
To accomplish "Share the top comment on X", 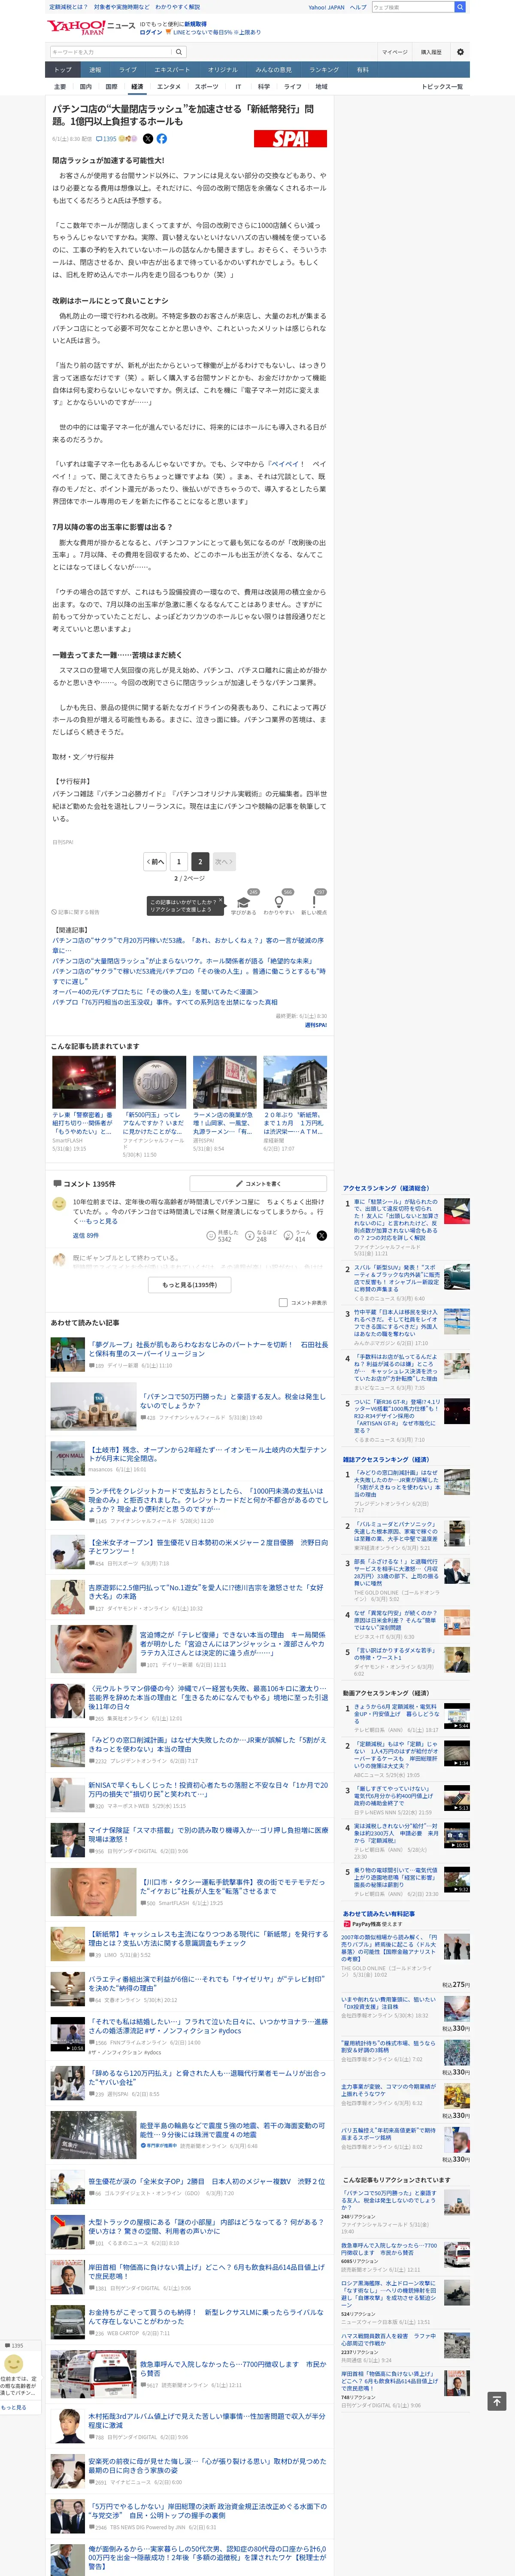I will [x=321, y=1236].
